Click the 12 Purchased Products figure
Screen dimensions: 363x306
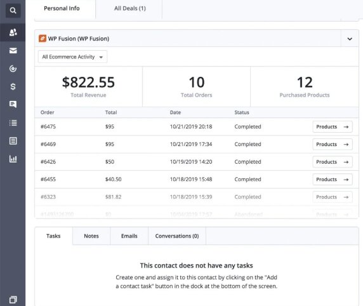pyautogui.click(x=305, y=83)
